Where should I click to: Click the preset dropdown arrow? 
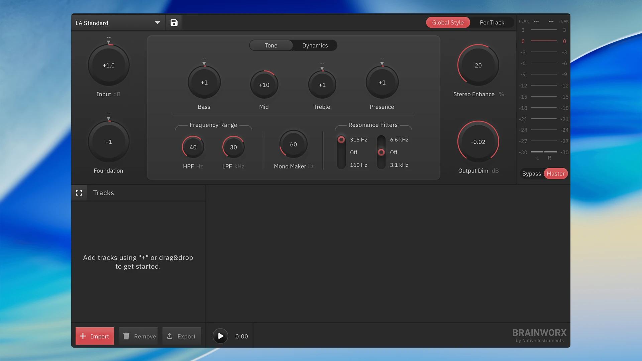coord(157,23)
